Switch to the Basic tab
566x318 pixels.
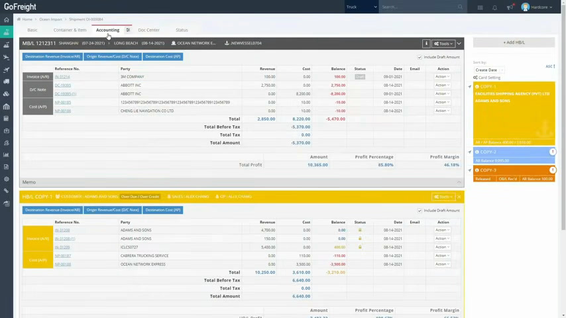pyautogui.click(x=32, y=30)
